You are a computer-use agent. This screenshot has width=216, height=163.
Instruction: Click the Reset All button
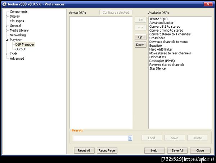point(84,150)
